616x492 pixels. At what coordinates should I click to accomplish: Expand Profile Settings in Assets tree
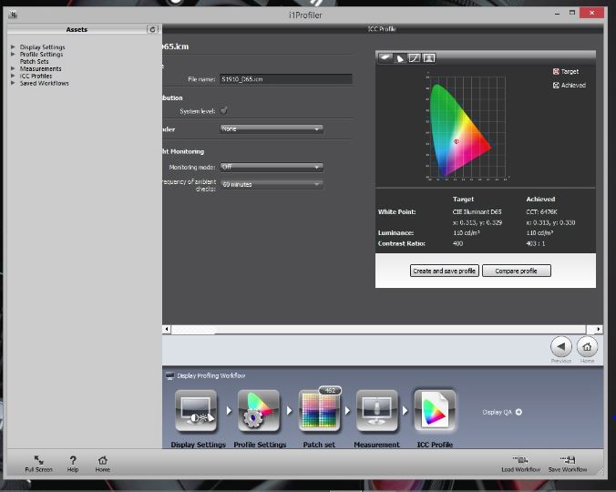click(x=13, y=54)
